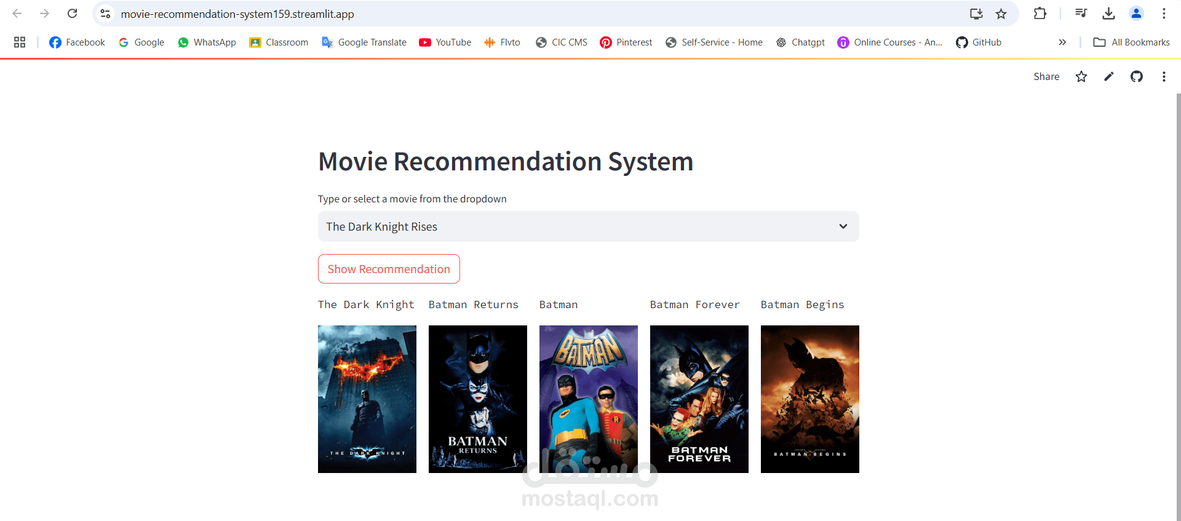
Task: Click the Batman Forever poster
Action: 699,399
